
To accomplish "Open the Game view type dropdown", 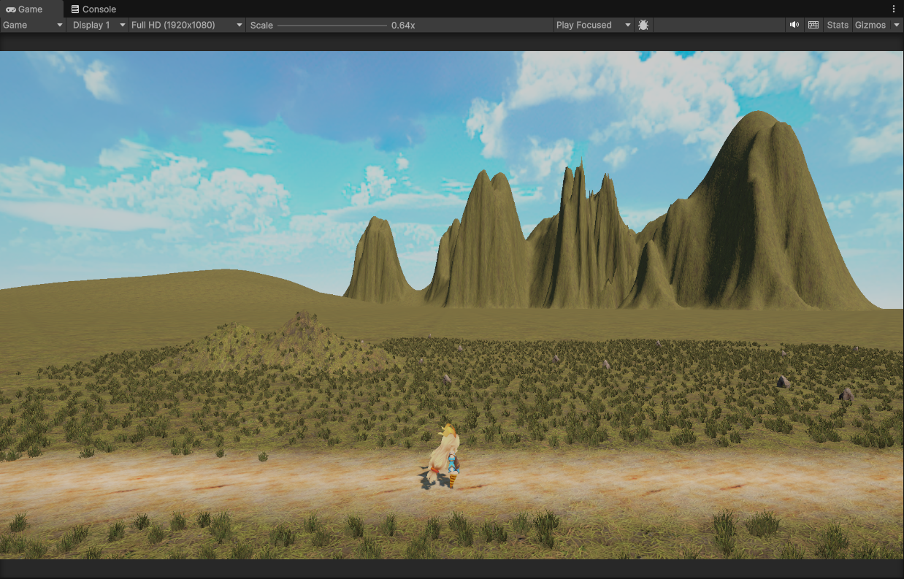I will (33, 25).
